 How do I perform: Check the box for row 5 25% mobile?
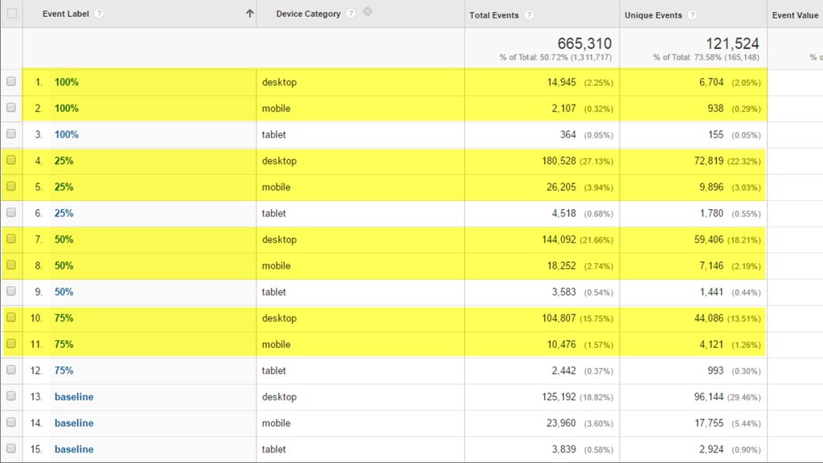coord(11,186)
